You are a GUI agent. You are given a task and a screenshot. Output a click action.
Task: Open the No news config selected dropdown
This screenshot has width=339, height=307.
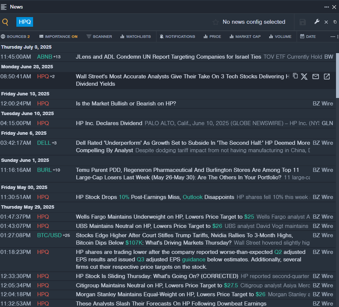point(254,22)
